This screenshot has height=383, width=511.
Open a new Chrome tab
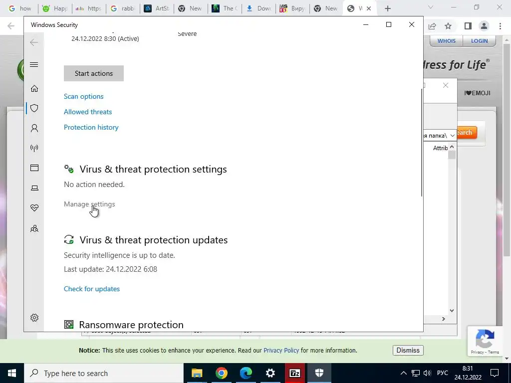[x=387, y=9]
